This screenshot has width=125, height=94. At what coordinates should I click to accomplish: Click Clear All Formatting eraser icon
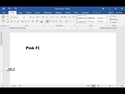(x=43, y=17)
